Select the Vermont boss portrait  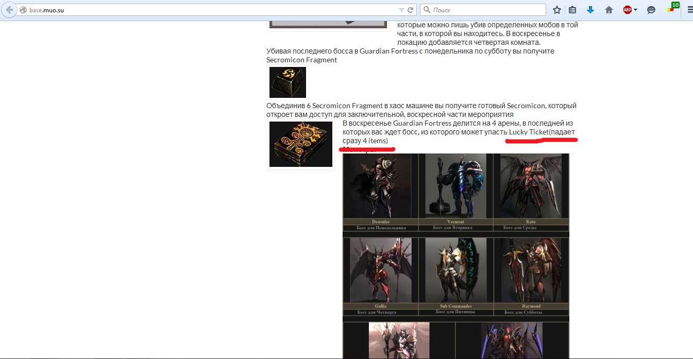click(x=455, y=186)
